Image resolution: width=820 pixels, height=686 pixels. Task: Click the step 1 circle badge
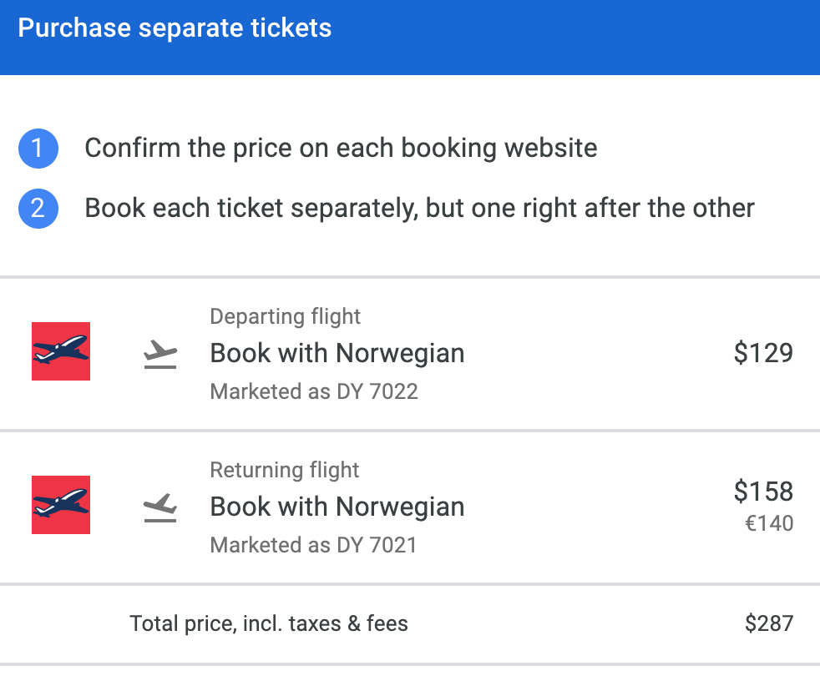pos(38,149)
